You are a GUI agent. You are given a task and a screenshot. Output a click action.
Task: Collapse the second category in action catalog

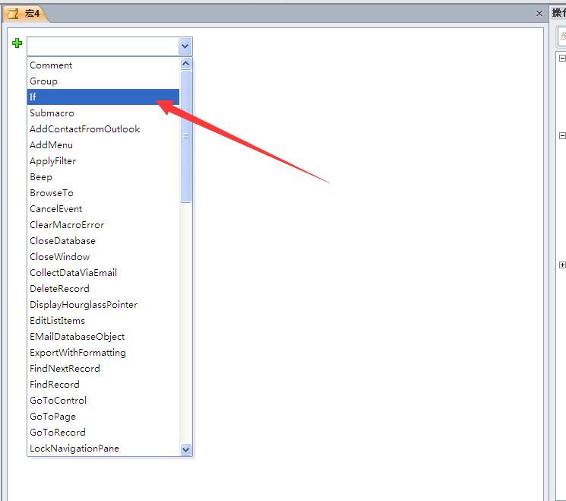[562, 136]
